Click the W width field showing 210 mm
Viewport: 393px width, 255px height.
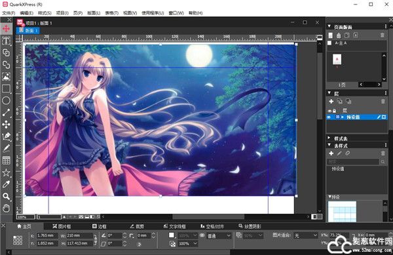click(x=80, y=236)
